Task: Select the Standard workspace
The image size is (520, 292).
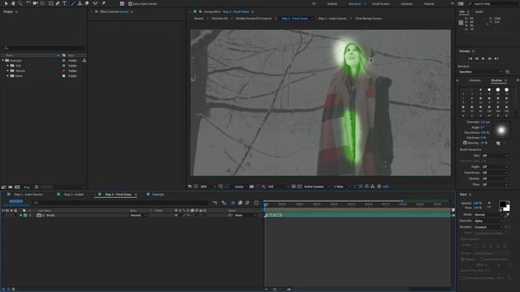Action: (354, 3)
